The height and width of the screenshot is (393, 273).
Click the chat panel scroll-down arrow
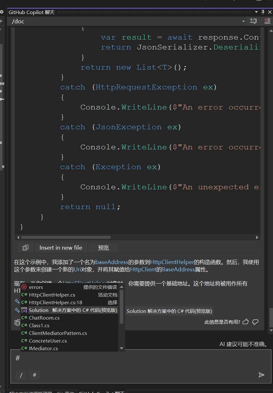point(271,330)
